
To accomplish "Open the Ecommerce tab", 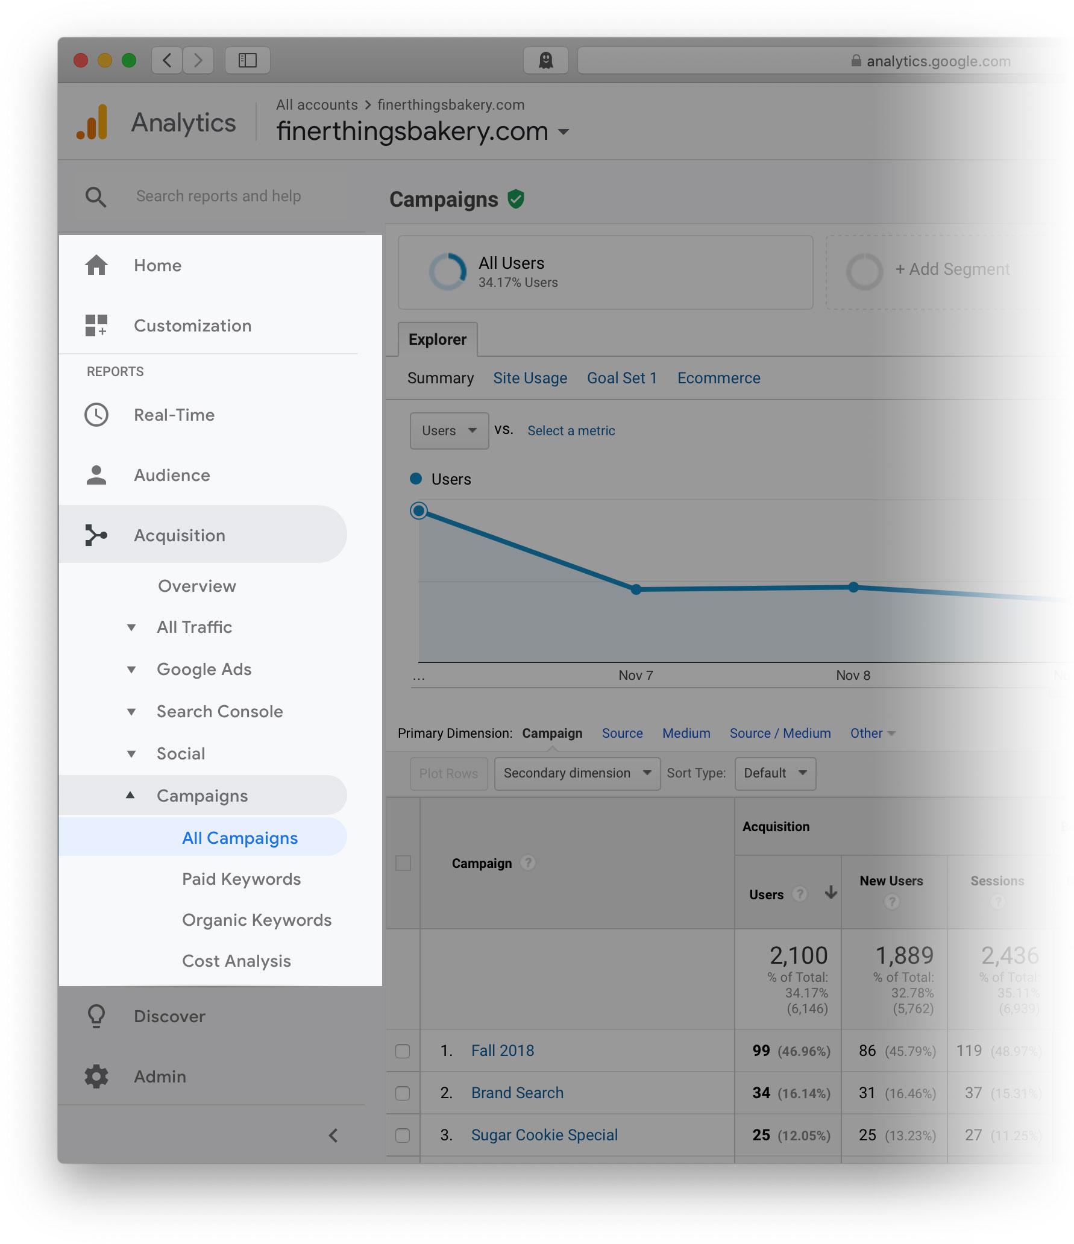I will tap(718, 378).
